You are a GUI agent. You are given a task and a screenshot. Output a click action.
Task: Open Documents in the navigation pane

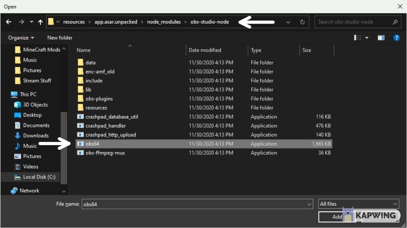[32, 125]
